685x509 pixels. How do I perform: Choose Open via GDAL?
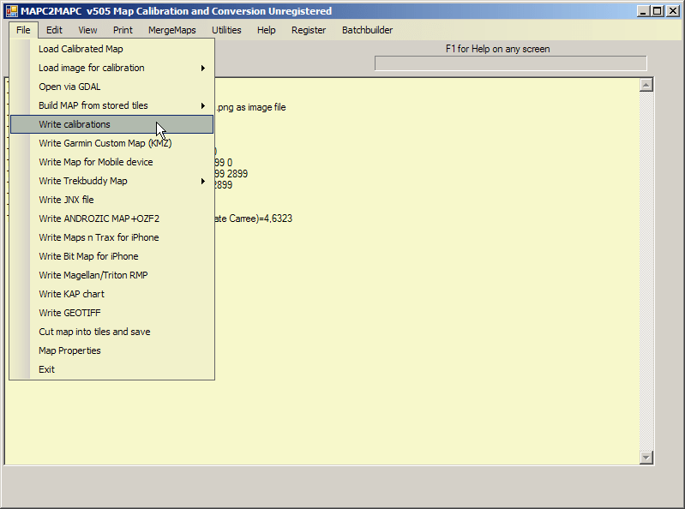tap(111, 87)
